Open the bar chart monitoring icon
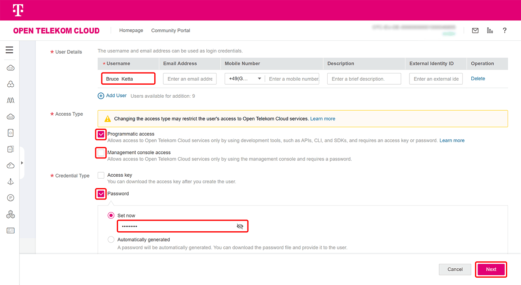Image resolution: width=521 pixels, height=285 pixels. pos(490,31)
